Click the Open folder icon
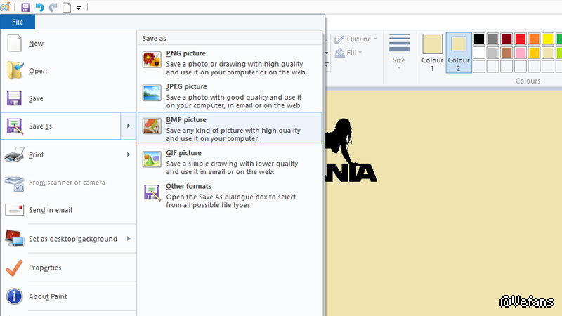The height and width of the screenshot is (316, 562). pyautogui.click(x=15, y=70)
